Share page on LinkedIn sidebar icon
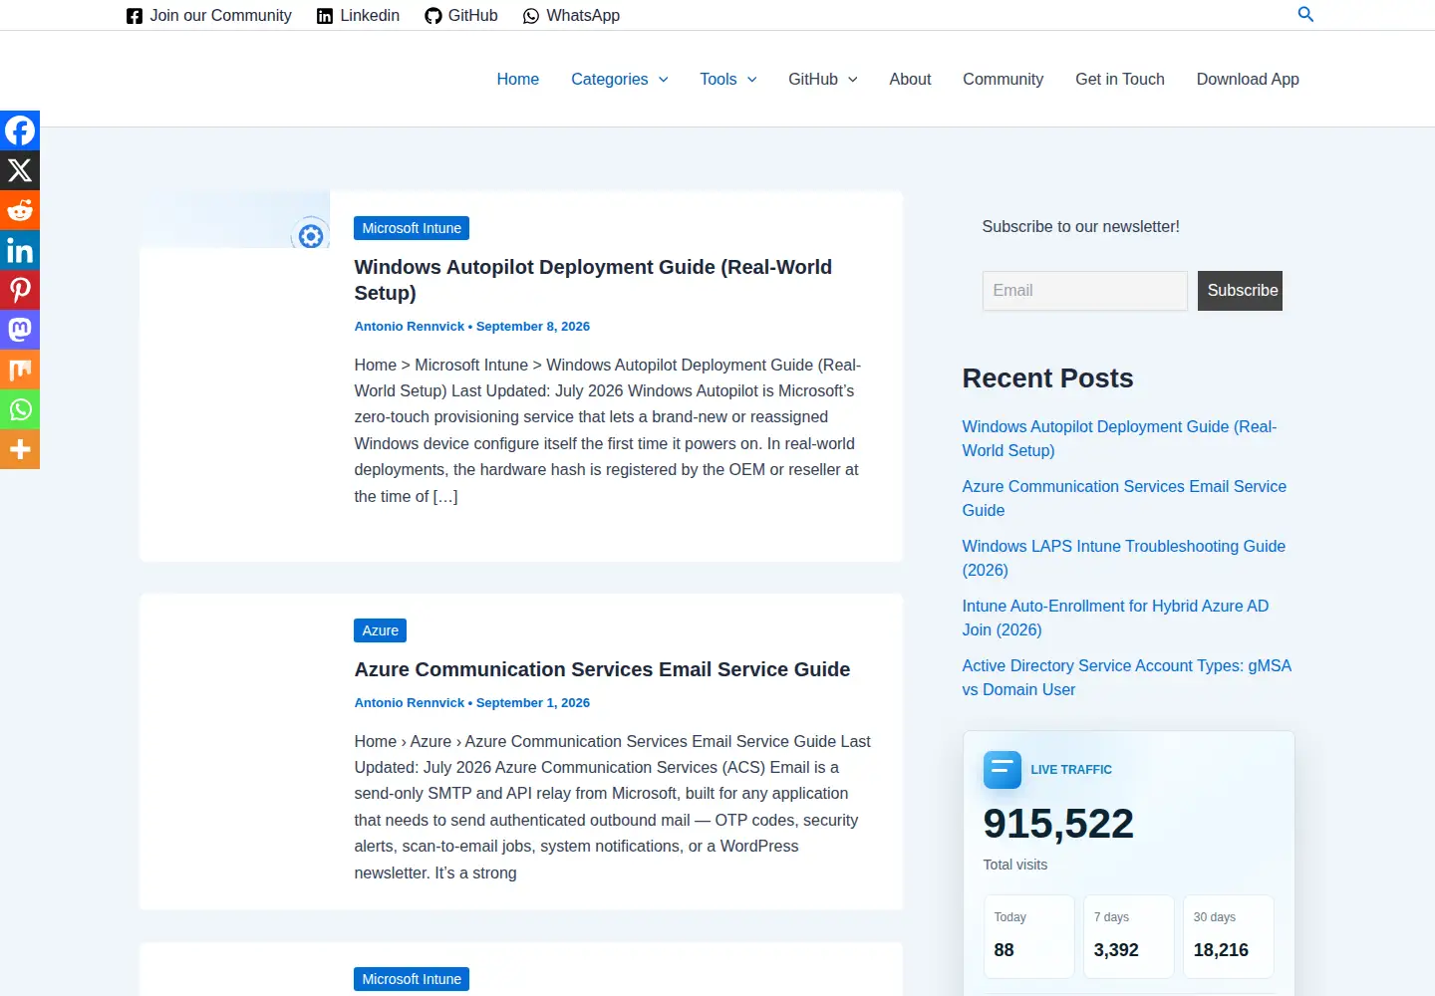 (20, 250)
